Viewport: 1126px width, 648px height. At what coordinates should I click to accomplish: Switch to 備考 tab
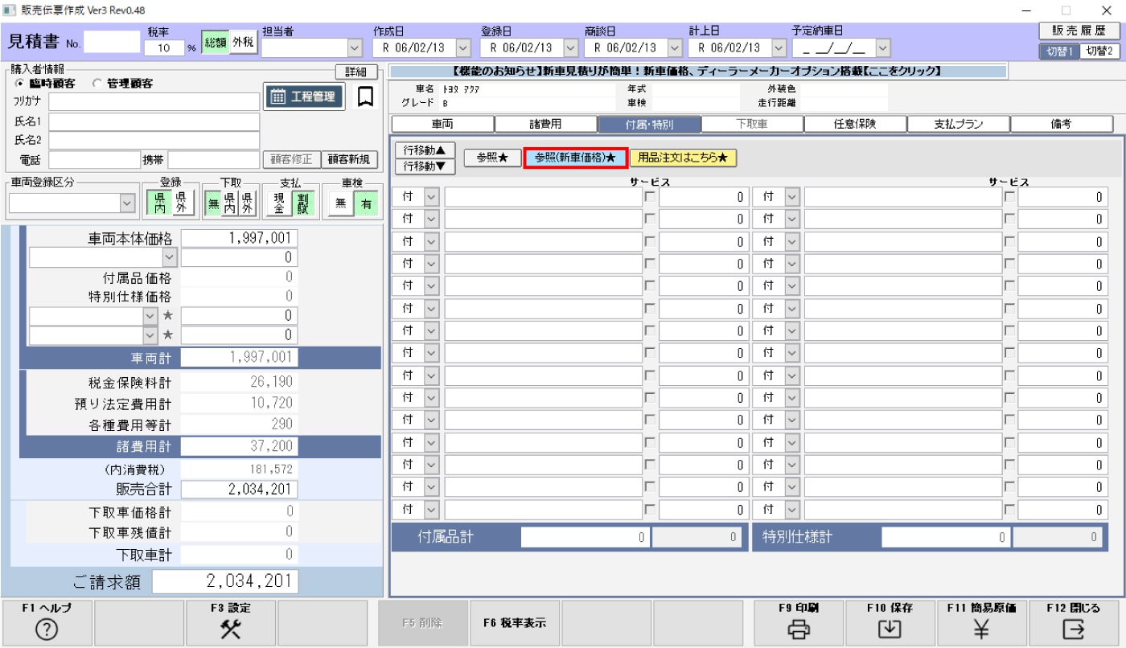click(1062, 125)
